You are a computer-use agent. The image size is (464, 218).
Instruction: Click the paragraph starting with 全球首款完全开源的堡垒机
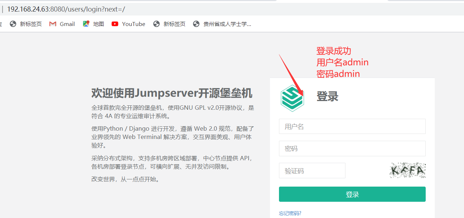pyautogui.click(x=173, y=112)
